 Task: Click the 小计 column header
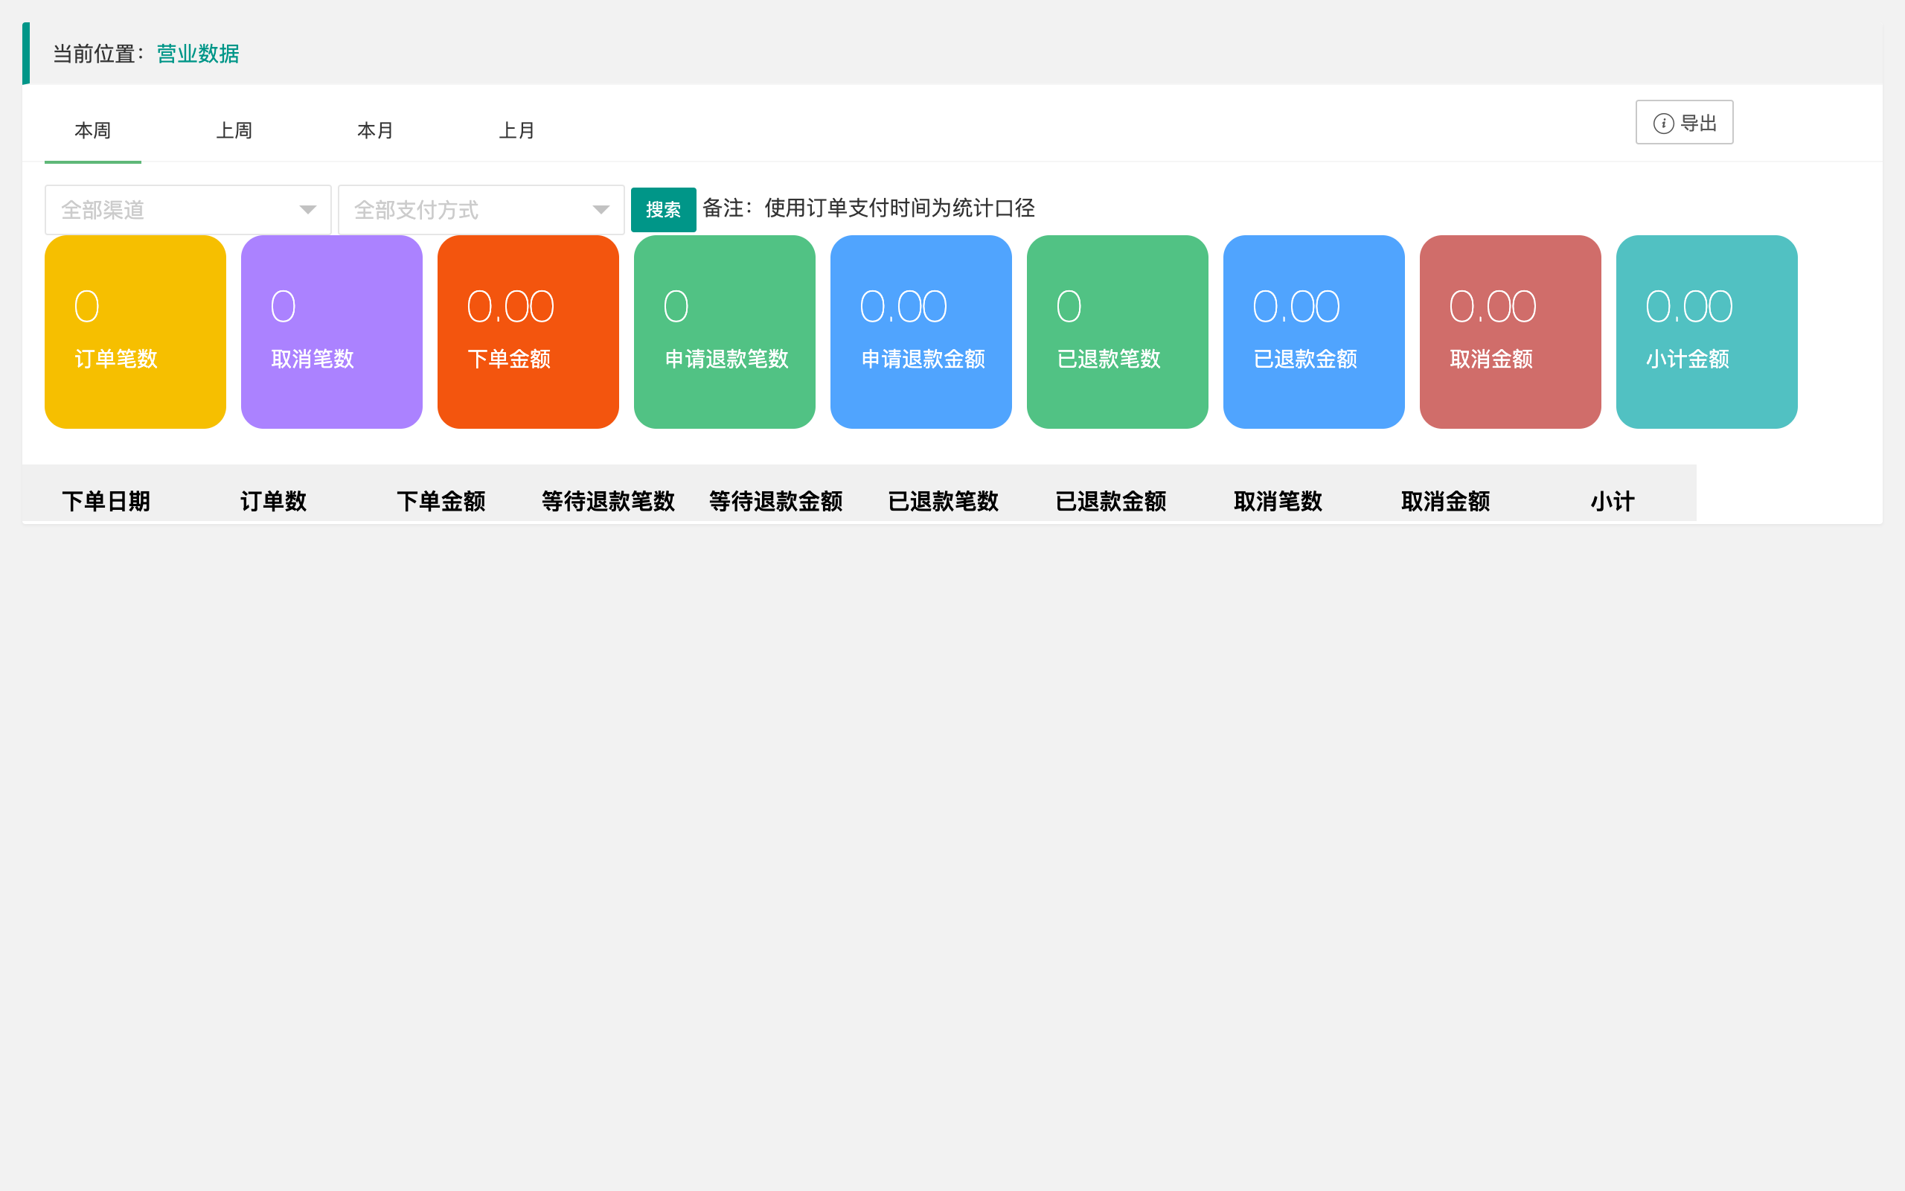click(x=1612, y=501)
